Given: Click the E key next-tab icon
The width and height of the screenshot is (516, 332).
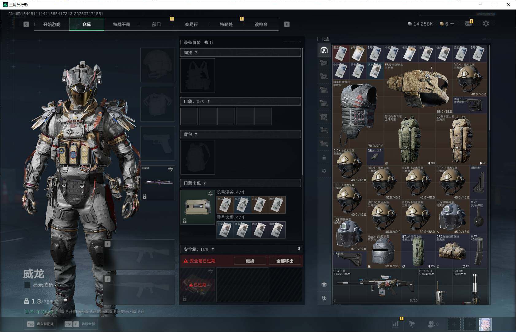Looking at the screenshot, I should (287, 24).
